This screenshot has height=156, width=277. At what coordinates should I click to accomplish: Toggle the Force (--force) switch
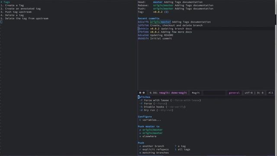[x=153, y=104]
